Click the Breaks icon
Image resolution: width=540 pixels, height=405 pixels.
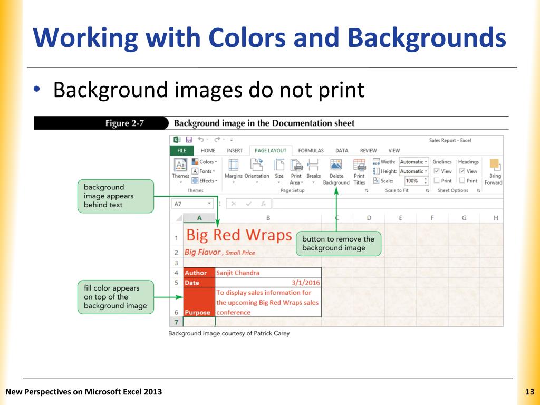tap(313, 165)
